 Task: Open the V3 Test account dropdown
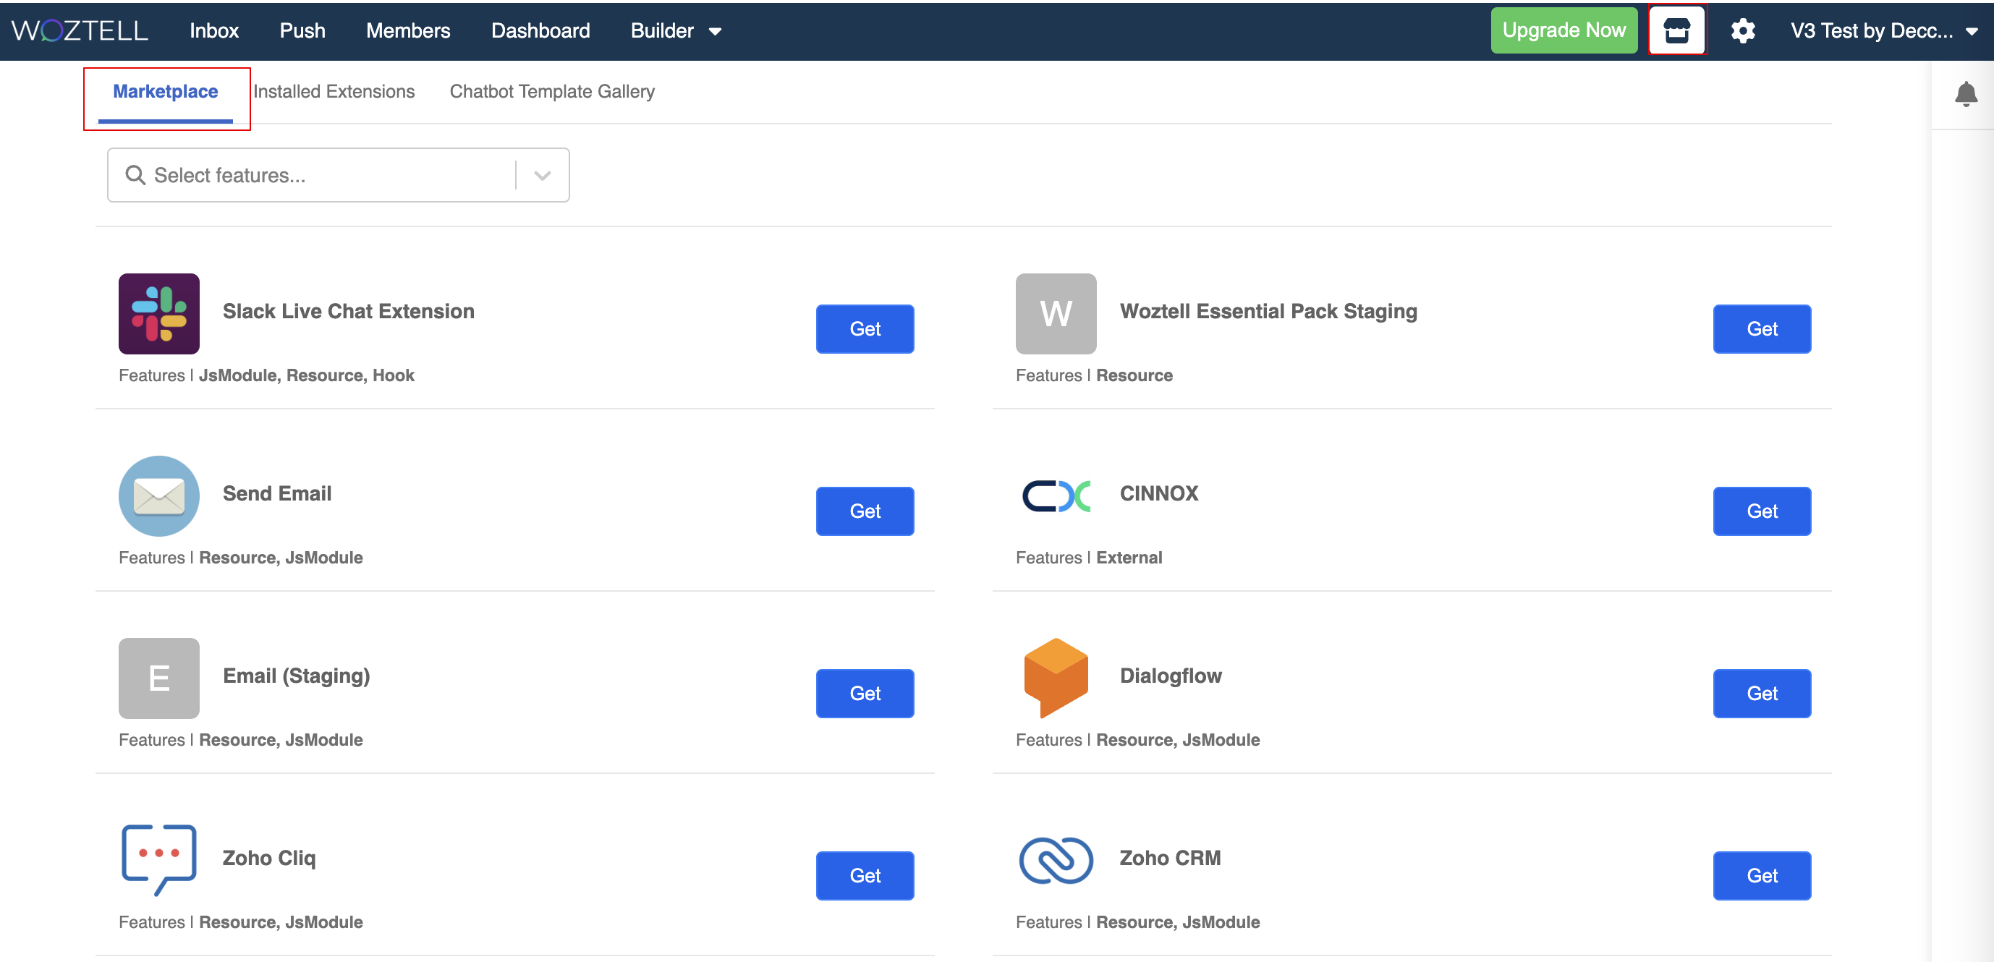[1883, 31]
